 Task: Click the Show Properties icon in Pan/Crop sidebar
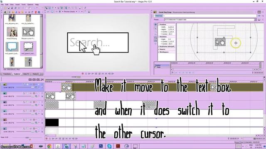(x=155, y=25)
